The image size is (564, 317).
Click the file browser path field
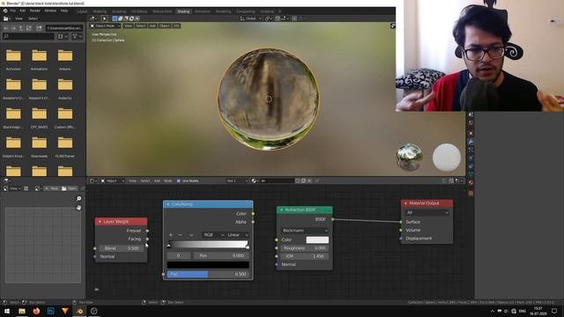point(64,28)
